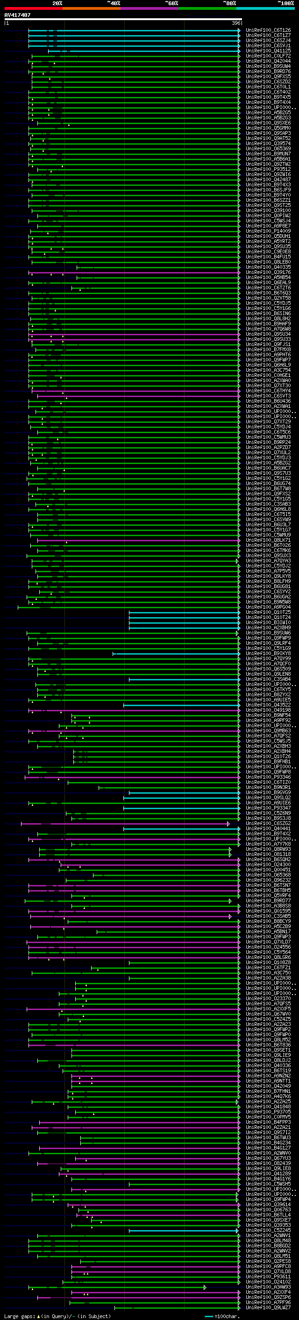Select the UniRef100_B9IKY8 label
Image resolution: width=299 pixels, height=1320 pixels.
click(268, 653)
